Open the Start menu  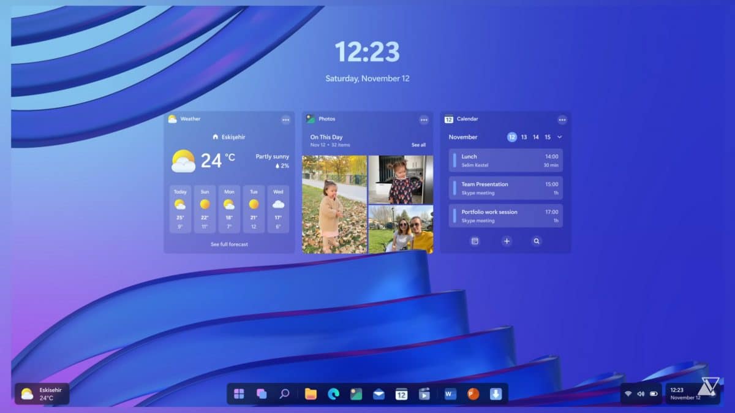pyautogui.click(x=239, y=395)
